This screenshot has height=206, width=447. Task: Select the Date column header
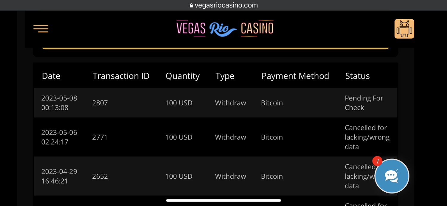(x=51, y=76)
